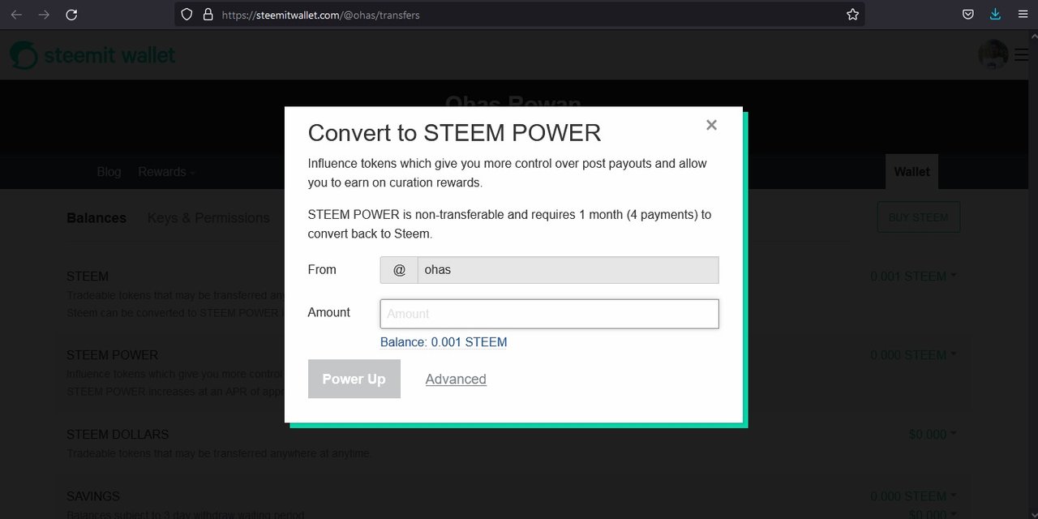Reload the page with refresh icon
Screen dimensions: 1038x519
(71, 15)
